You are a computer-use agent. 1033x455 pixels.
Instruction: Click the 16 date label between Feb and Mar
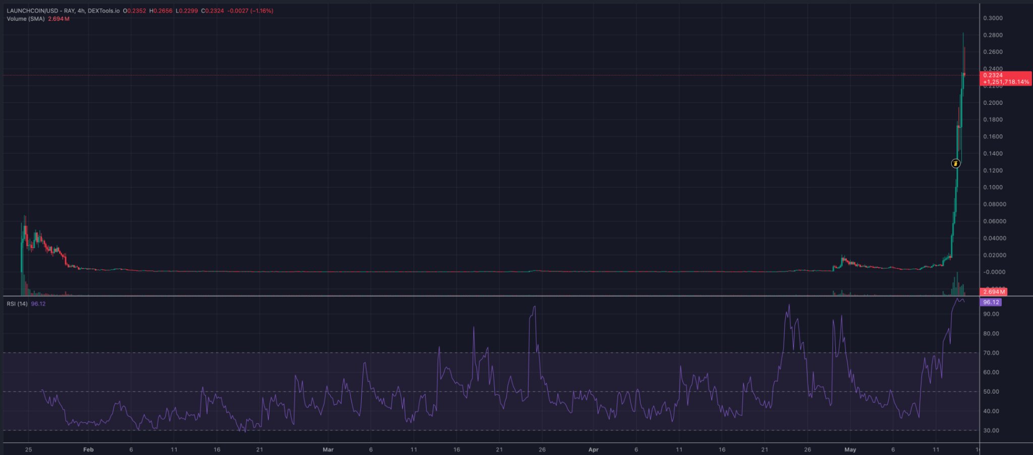(217, 449)
